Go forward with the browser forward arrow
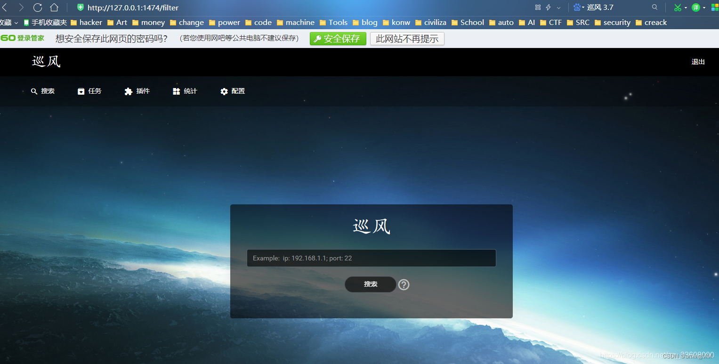Screen dimensions: 719x364 [21, 8]
